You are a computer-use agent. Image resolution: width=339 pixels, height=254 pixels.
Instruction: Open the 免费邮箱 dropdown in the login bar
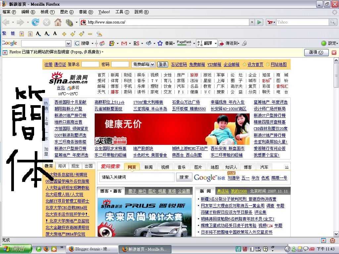tap(152, 64)
